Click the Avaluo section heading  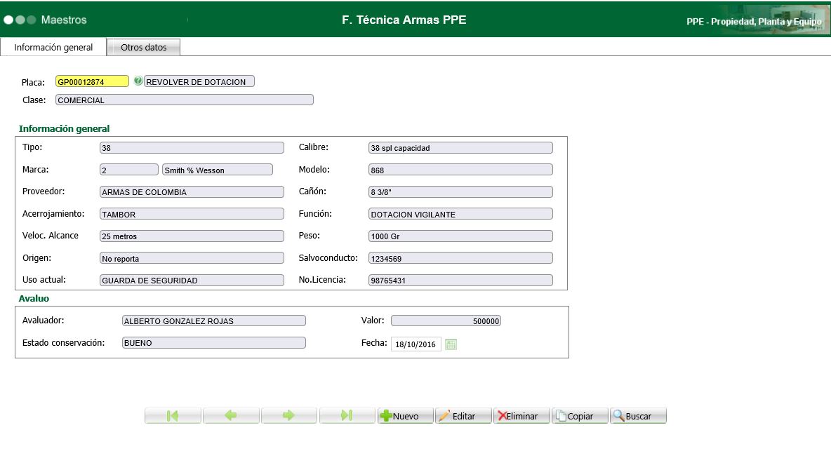pos(34,299)
